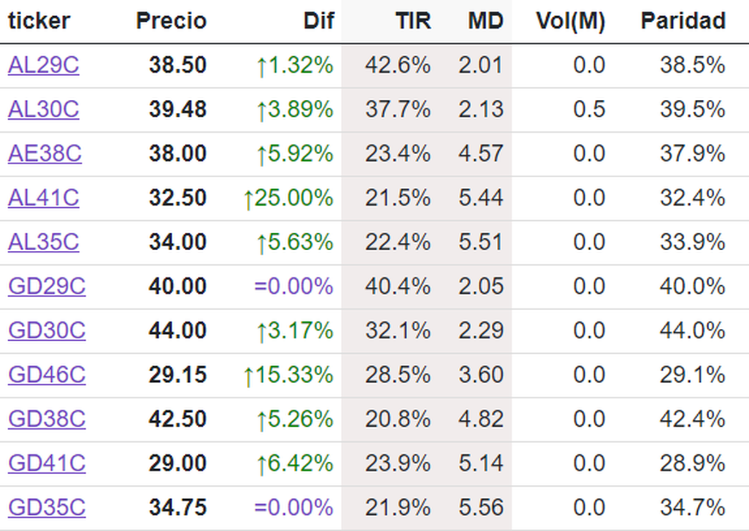This screenshot has height=531, width=749.
Task: Click the GD41C ticker link
Action: click(x=47, y=464)
